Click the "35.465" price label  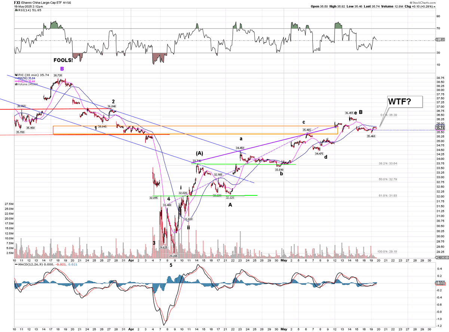point(307,130)
